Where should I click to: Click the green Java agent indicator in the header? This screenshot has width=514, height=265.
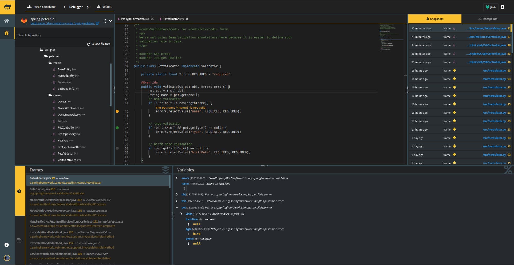coord(491,7)
